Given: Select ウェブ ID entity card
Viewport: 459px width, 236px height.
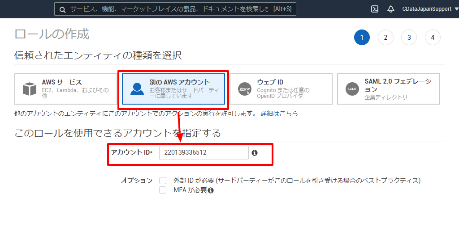Looking at the screenshot, I should click(281, 89).
